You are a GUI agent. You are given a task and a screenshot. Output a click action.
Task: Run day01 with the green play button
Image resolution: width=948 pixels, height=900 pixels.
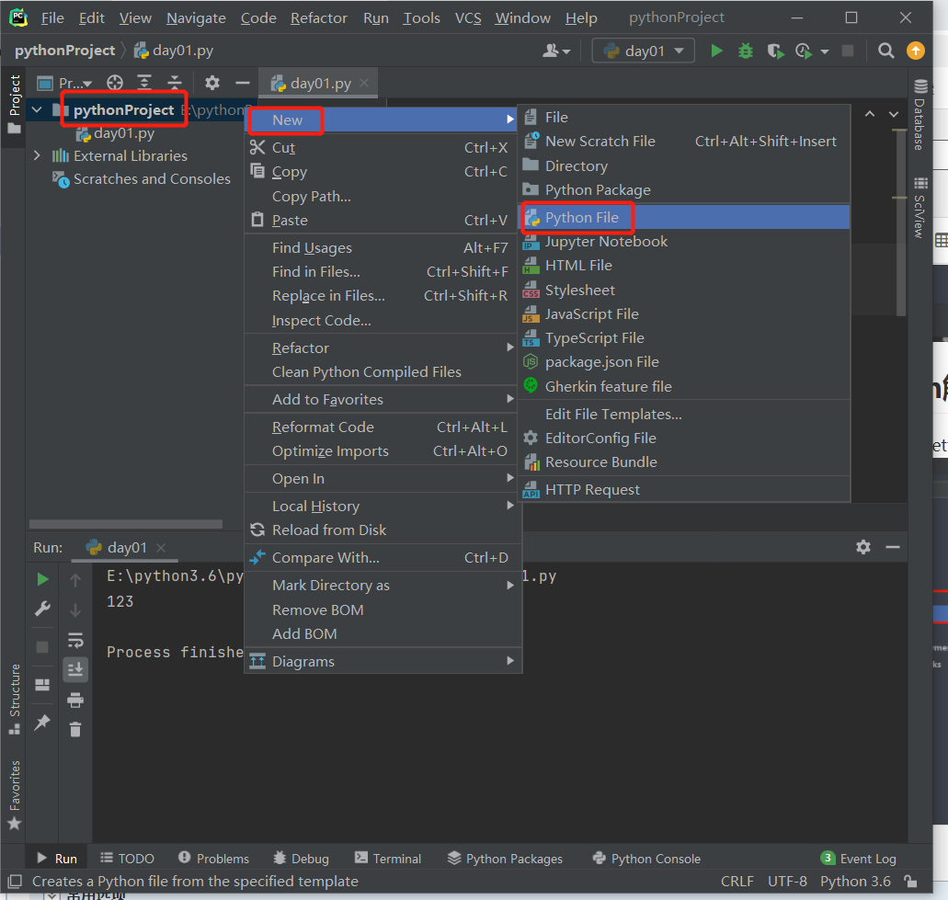(716, 51)
